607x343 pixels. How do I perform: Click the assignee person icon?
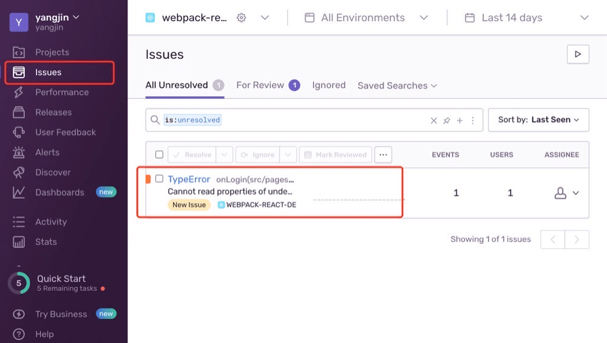(560, 193)
